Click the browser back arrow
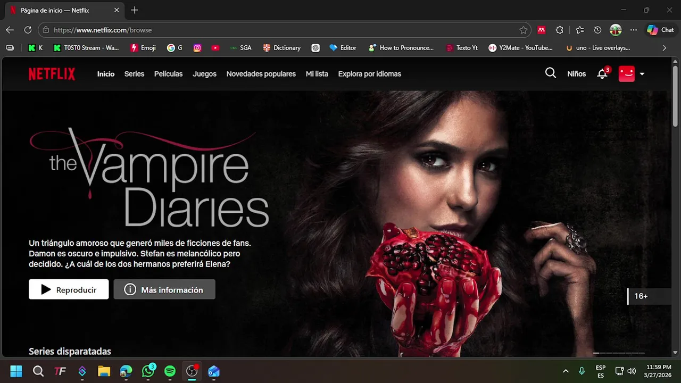 tap(10, 30)
